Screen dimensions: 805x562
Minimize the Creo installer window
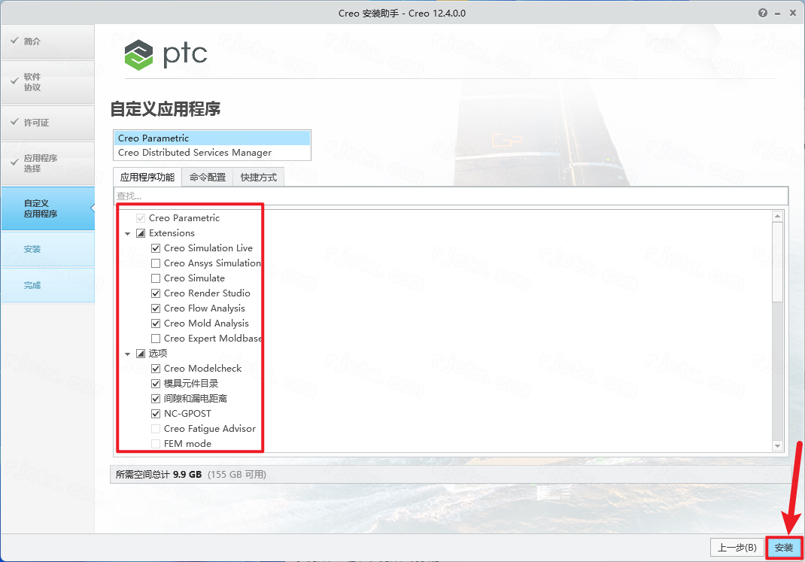pyautogui.click(x=778, y=13)
